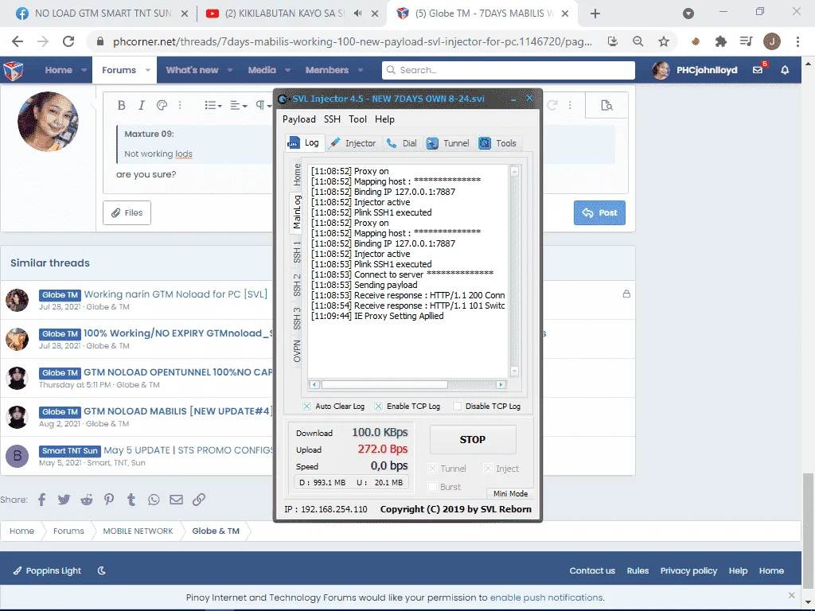
Task: Switch to the Injector tab
Action: pos(353,143)
